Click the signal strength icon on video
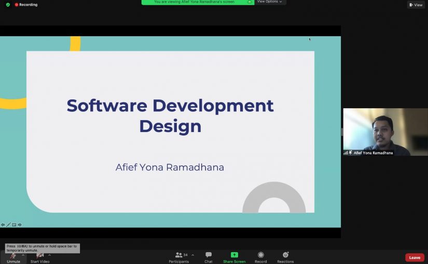The image size is (428, 264). [346, 153]
